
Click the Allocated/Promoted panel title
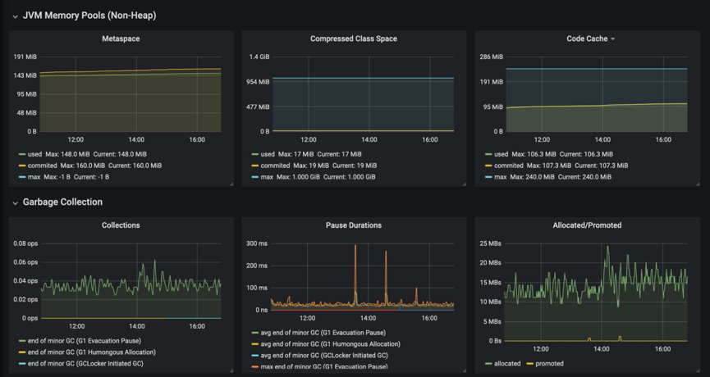[x=587, y=225]
